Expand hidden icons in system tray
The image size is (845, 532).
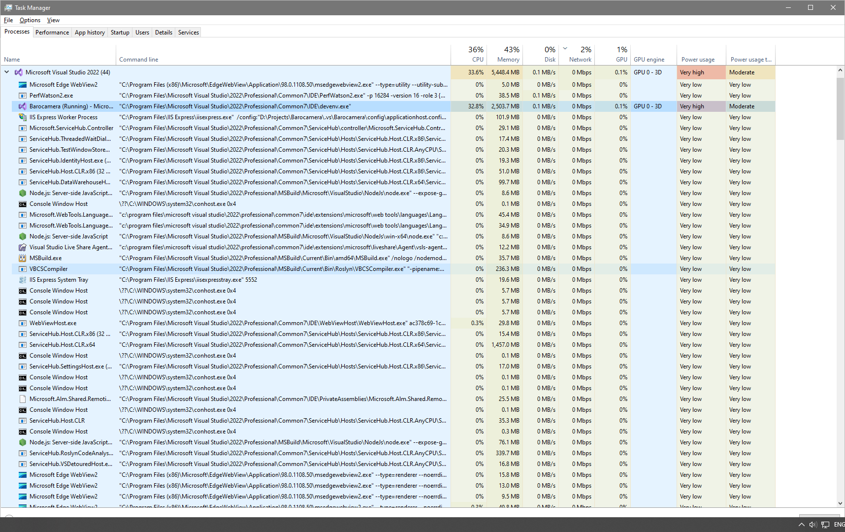coord(802,524)
